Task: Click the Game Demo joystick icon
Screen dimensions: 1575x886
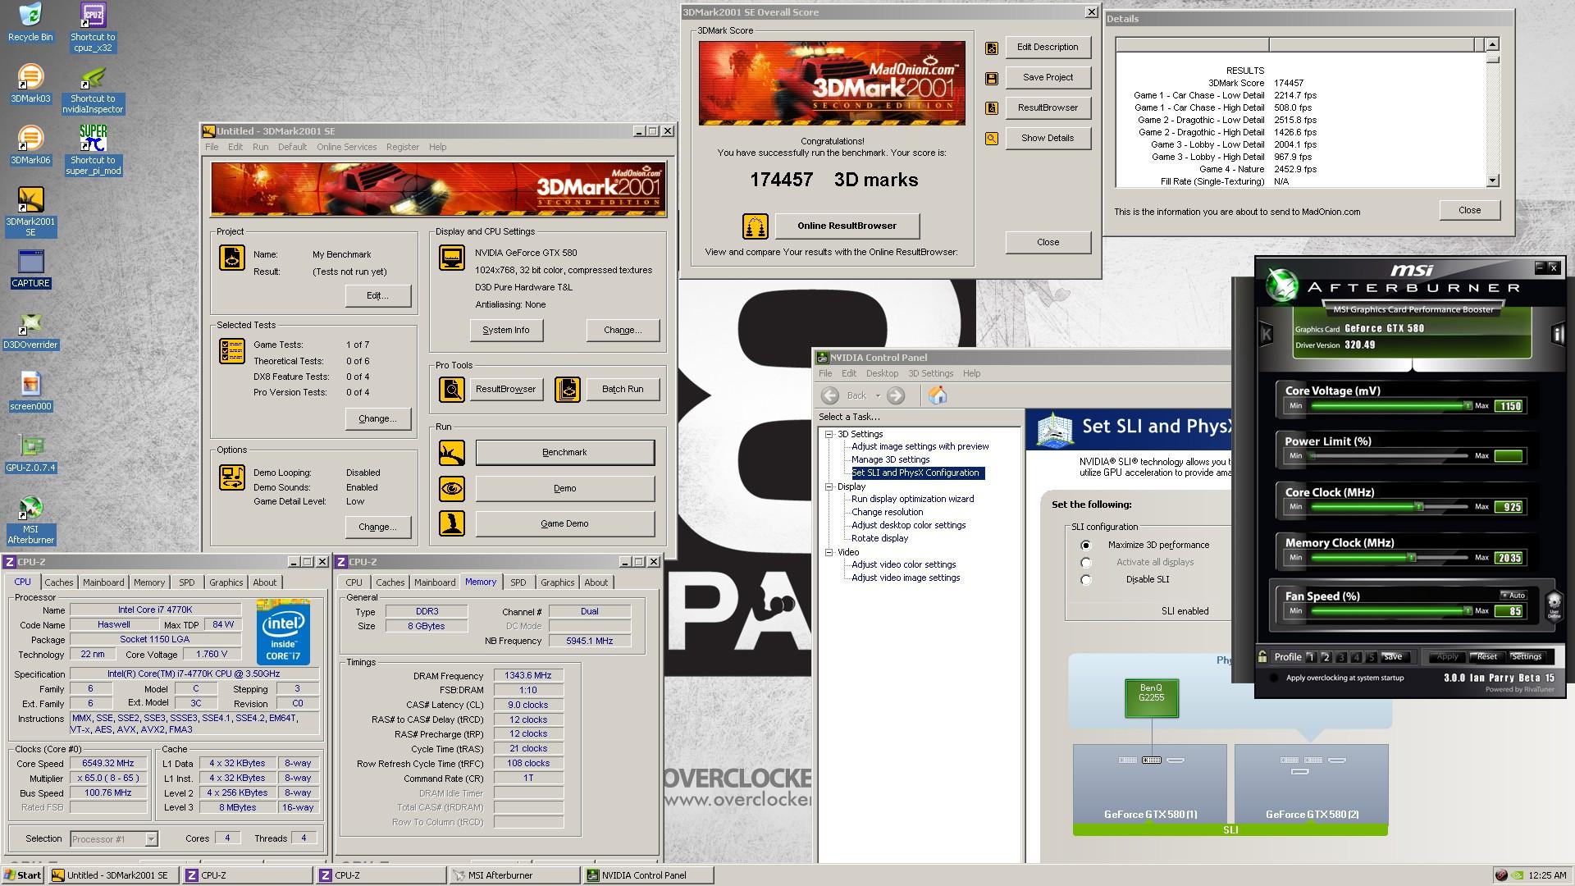Action: 451,523
